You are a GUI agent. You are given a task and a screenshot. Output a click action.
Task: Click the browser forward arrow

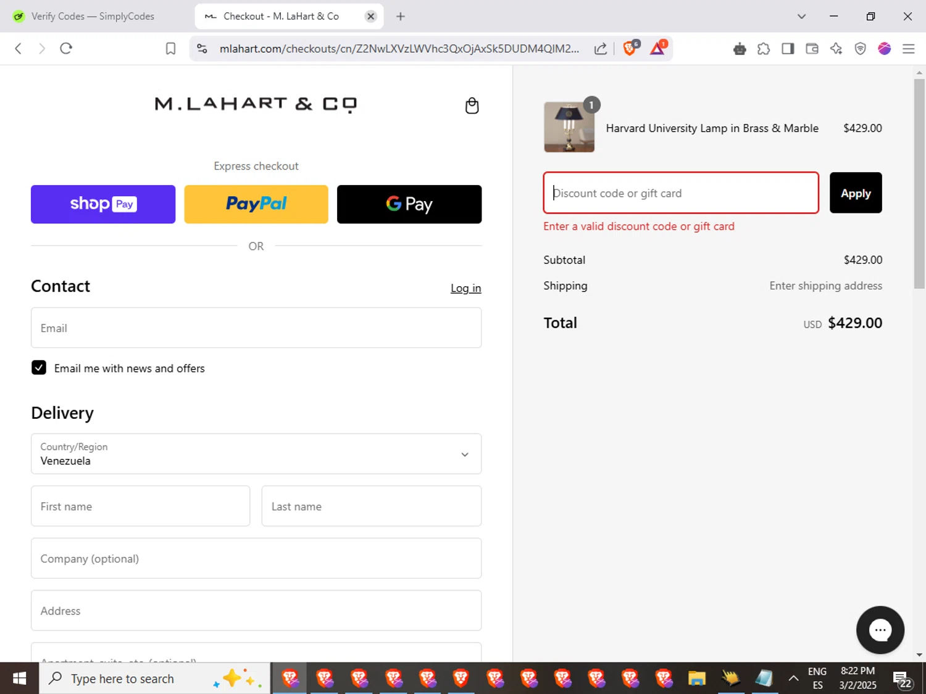click(42, 49)
